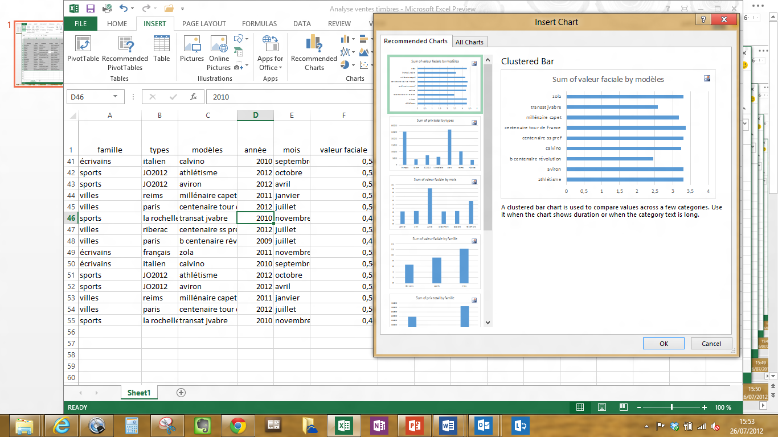This screenshot has width=778, height=437.
Task: Click the PivotTable icon in the ribbon
Action: 83,44
